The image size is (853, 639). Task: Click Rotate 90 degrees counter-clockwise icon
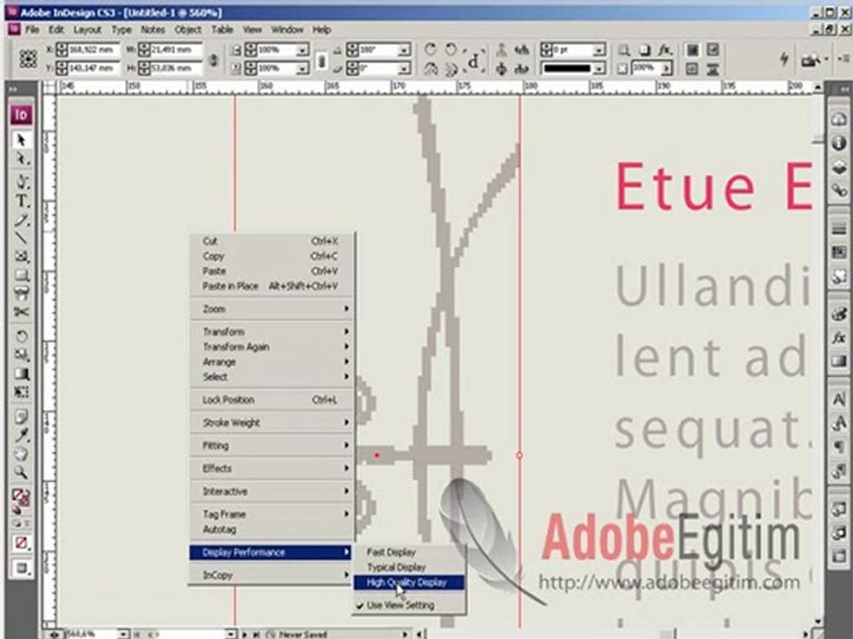(450, 50)
